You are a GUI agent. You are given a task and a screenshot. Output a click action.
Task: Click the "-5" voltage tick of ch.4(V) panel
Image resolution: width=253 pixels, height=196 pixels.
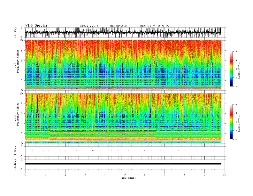pyautogui.click(x=22, y=169)
